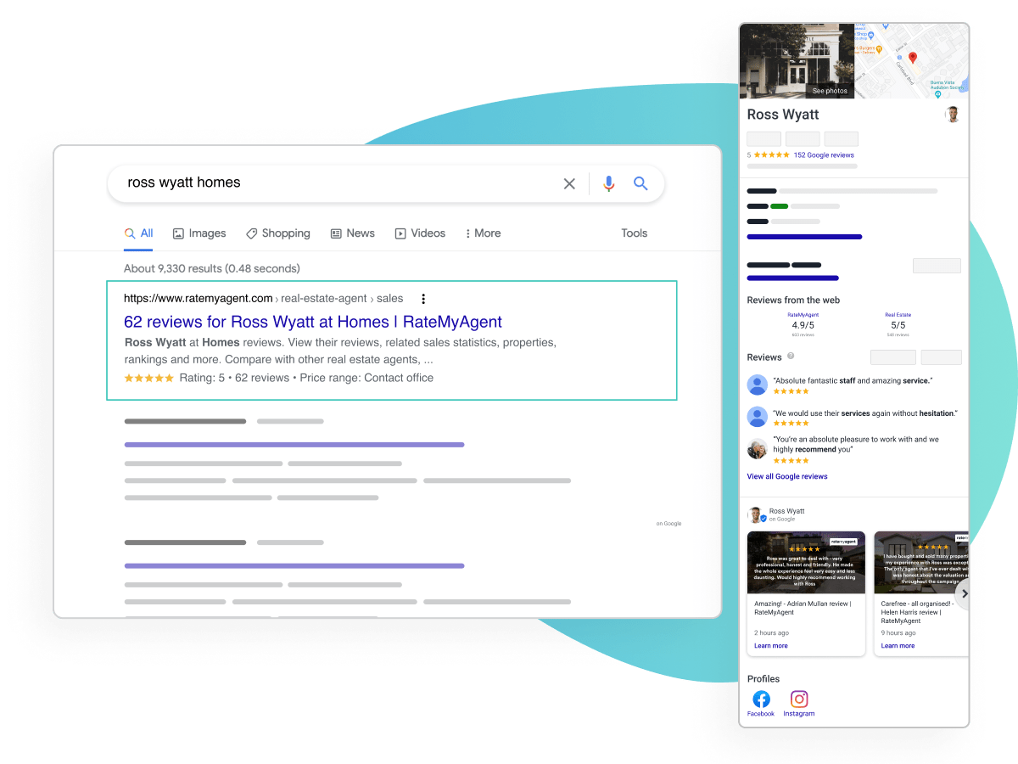Click the blue magnifying glass search icon
This screenshot has width=1018, height=764.
[x=640, y=183]
